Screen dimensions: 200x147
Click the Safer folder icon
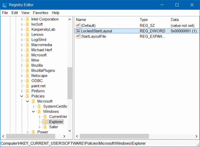(45, 127)
